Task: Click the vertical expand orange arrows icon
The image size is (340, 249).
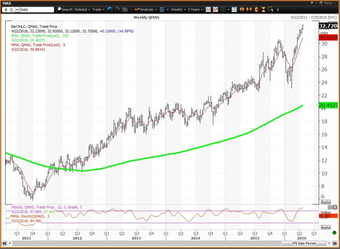Action: 256,9
